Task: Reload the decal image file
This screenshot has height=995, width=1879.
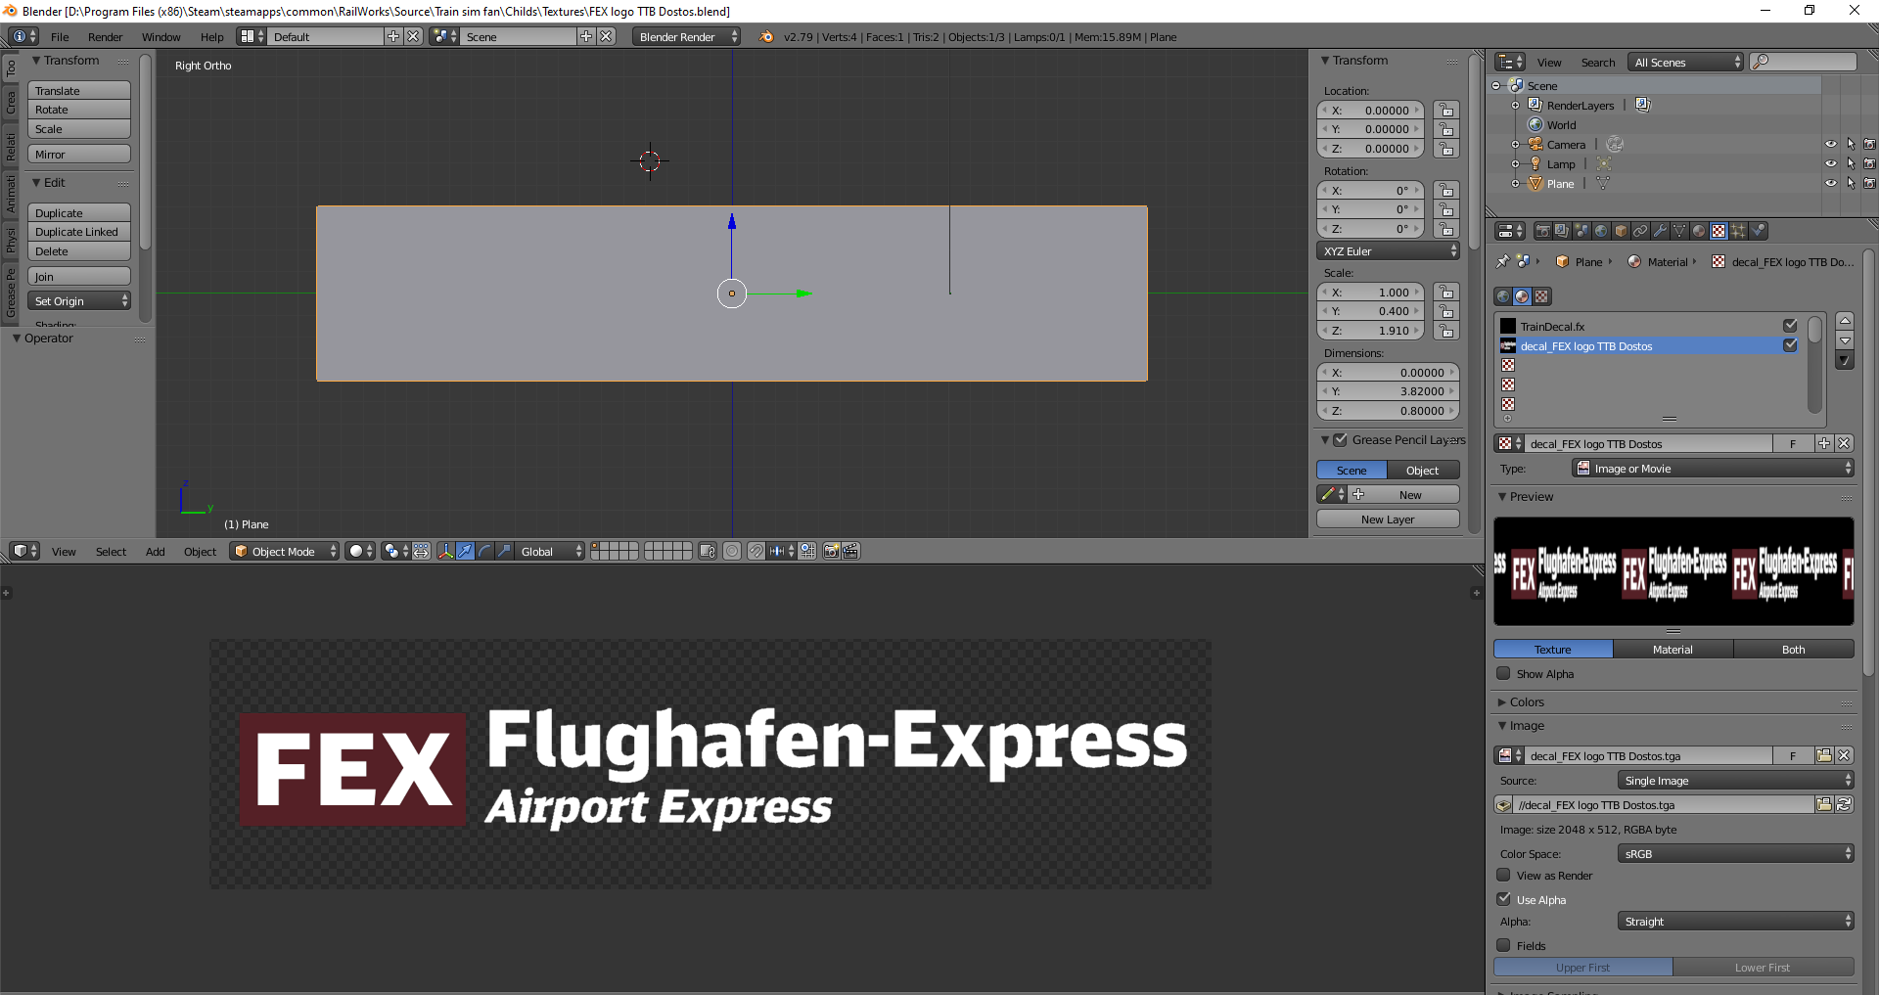Action: (1844, 804)
